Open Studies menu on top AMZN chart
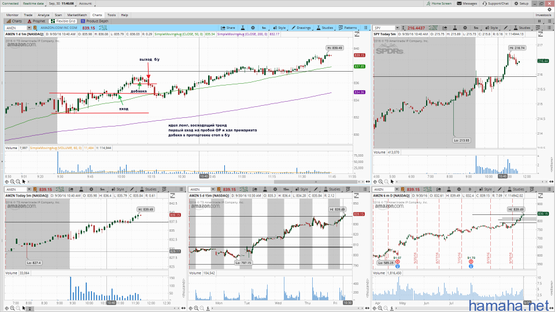This screenshot has height=312, width=555. (x=324, y=28)
